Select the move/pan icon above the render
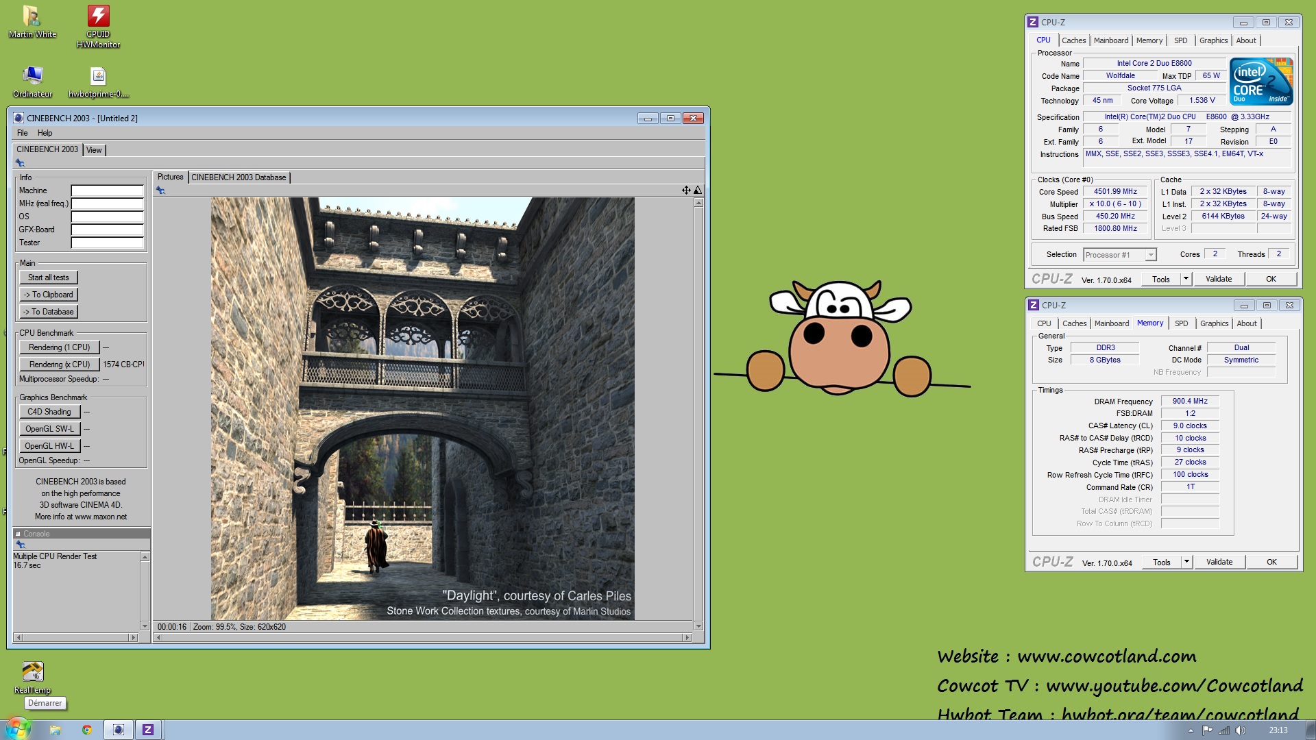The height and width of the screenshot is (740, 1316). point(686,190)
